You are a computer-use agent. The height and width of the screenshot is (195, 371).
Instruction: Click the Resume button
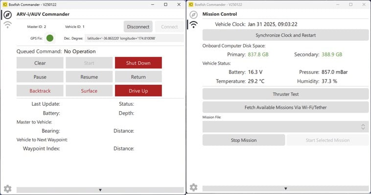89,77
